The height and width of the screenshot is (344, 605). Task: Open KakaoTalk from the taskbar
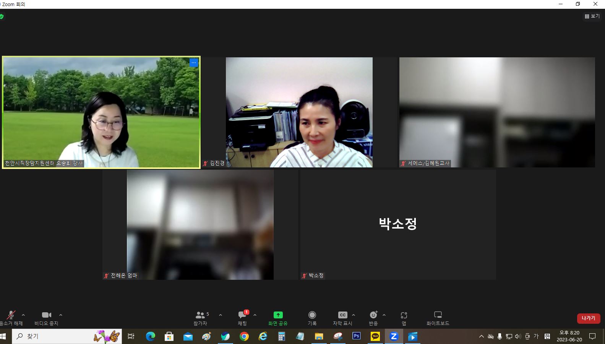[x=375, y=336]
